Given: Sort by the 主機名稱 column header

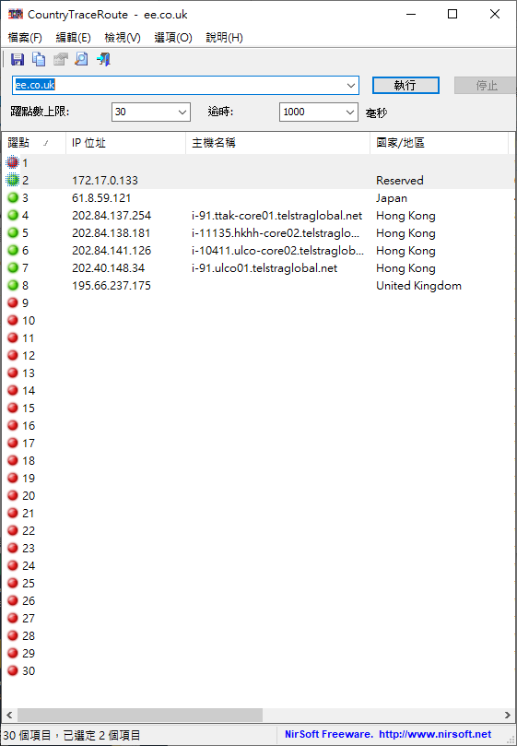Looking at the screenshot, I should point(277,143).
